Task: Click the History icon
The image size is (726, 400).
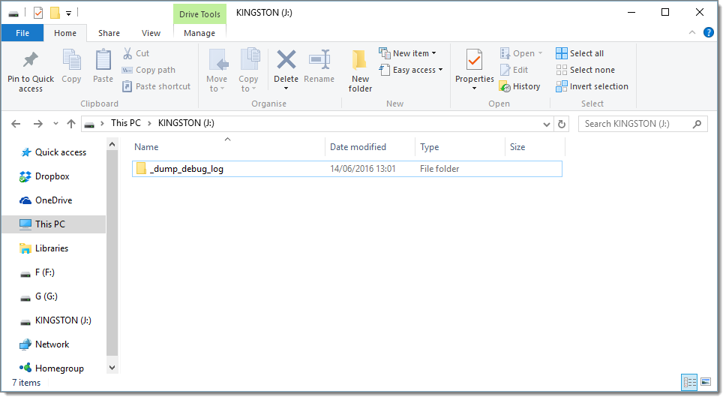Action: pos(505,87)
